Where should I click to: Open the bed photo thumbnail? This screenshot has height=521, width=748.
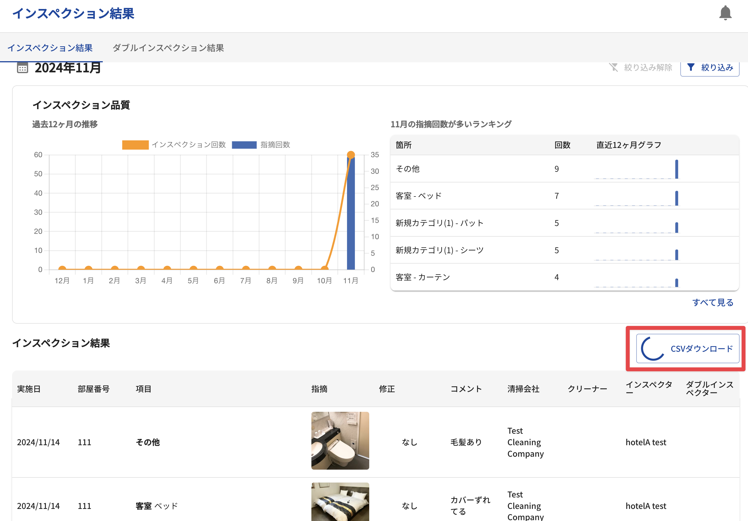click(x=340, y=501)
